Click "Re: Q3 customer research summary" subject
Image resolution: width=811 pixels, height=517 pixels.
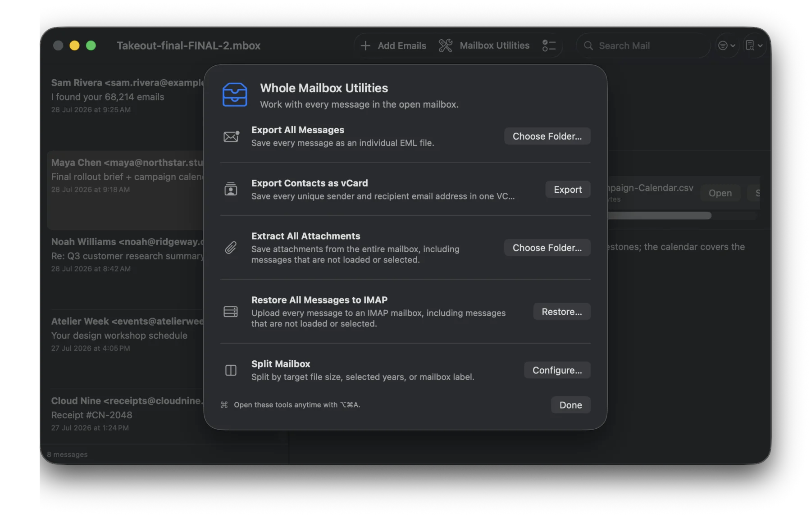pos(128,256)
